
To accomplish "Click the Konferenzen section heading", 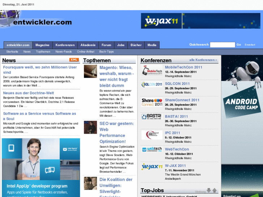I will pos(156,60).
